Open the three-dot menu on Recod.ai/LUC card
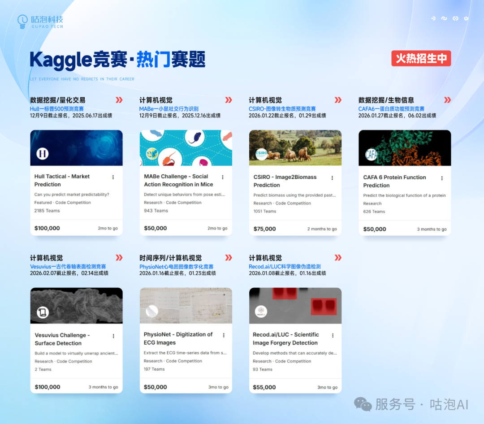484x424 pixels. [333, 335]
